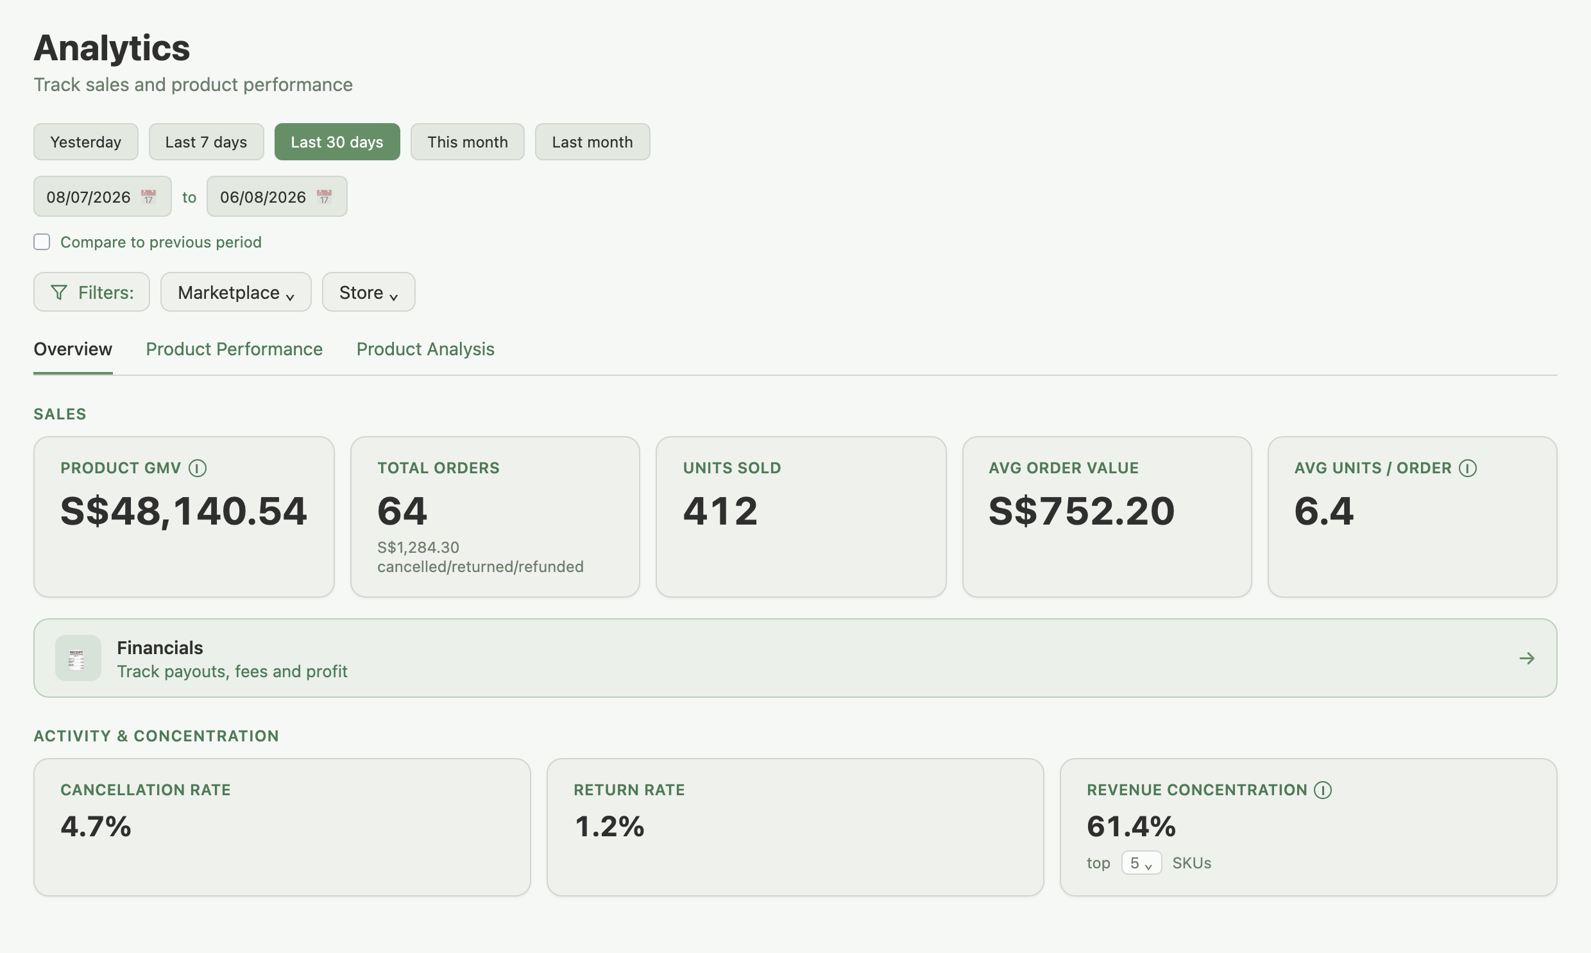Click the Revenue Concentration info icon

(x=1322, y=790)
